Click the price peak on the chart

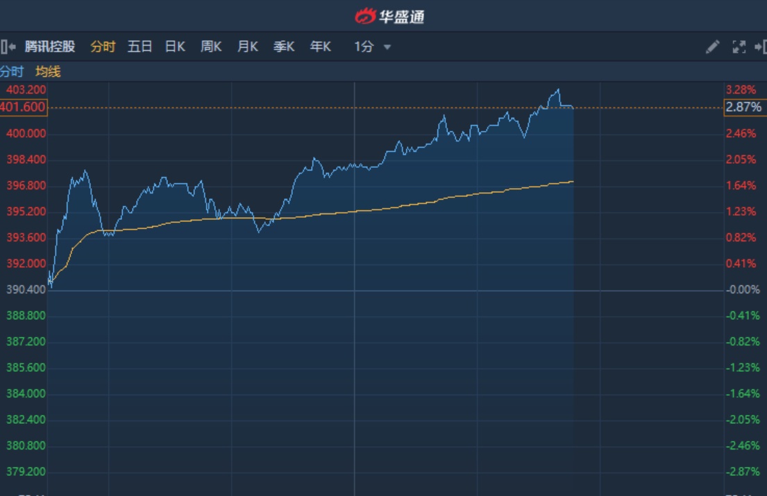pos(557,89)
